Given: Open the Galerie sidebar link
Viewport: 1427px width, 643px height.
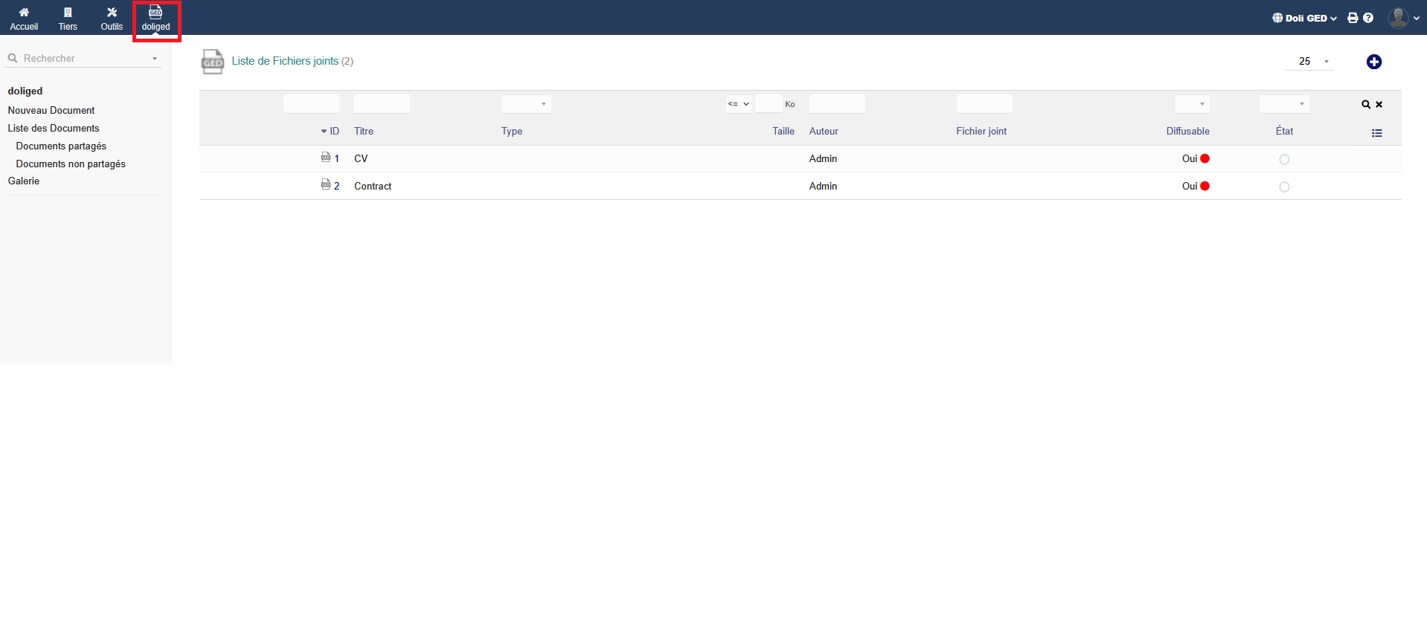Looking at the screenshot, I should [24, 181].
